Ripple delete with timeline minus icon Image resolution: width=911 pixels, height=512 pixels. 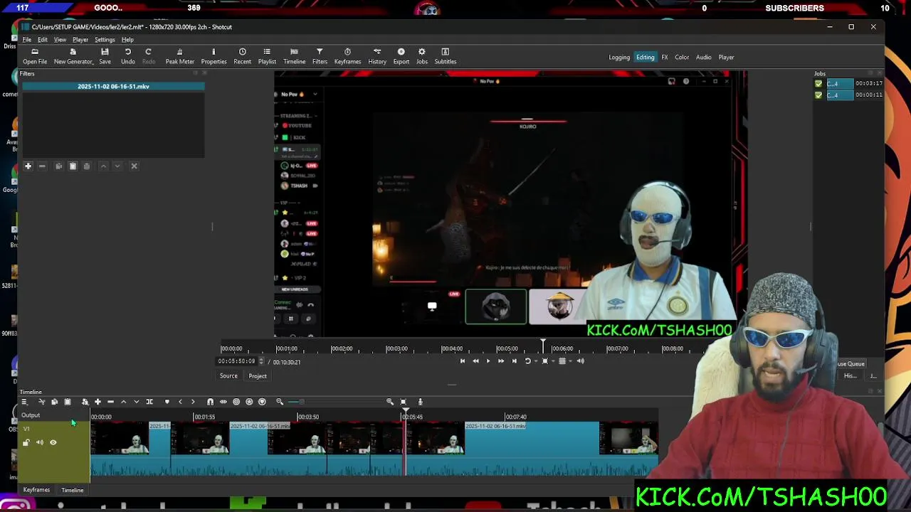(x=110, y=402)
